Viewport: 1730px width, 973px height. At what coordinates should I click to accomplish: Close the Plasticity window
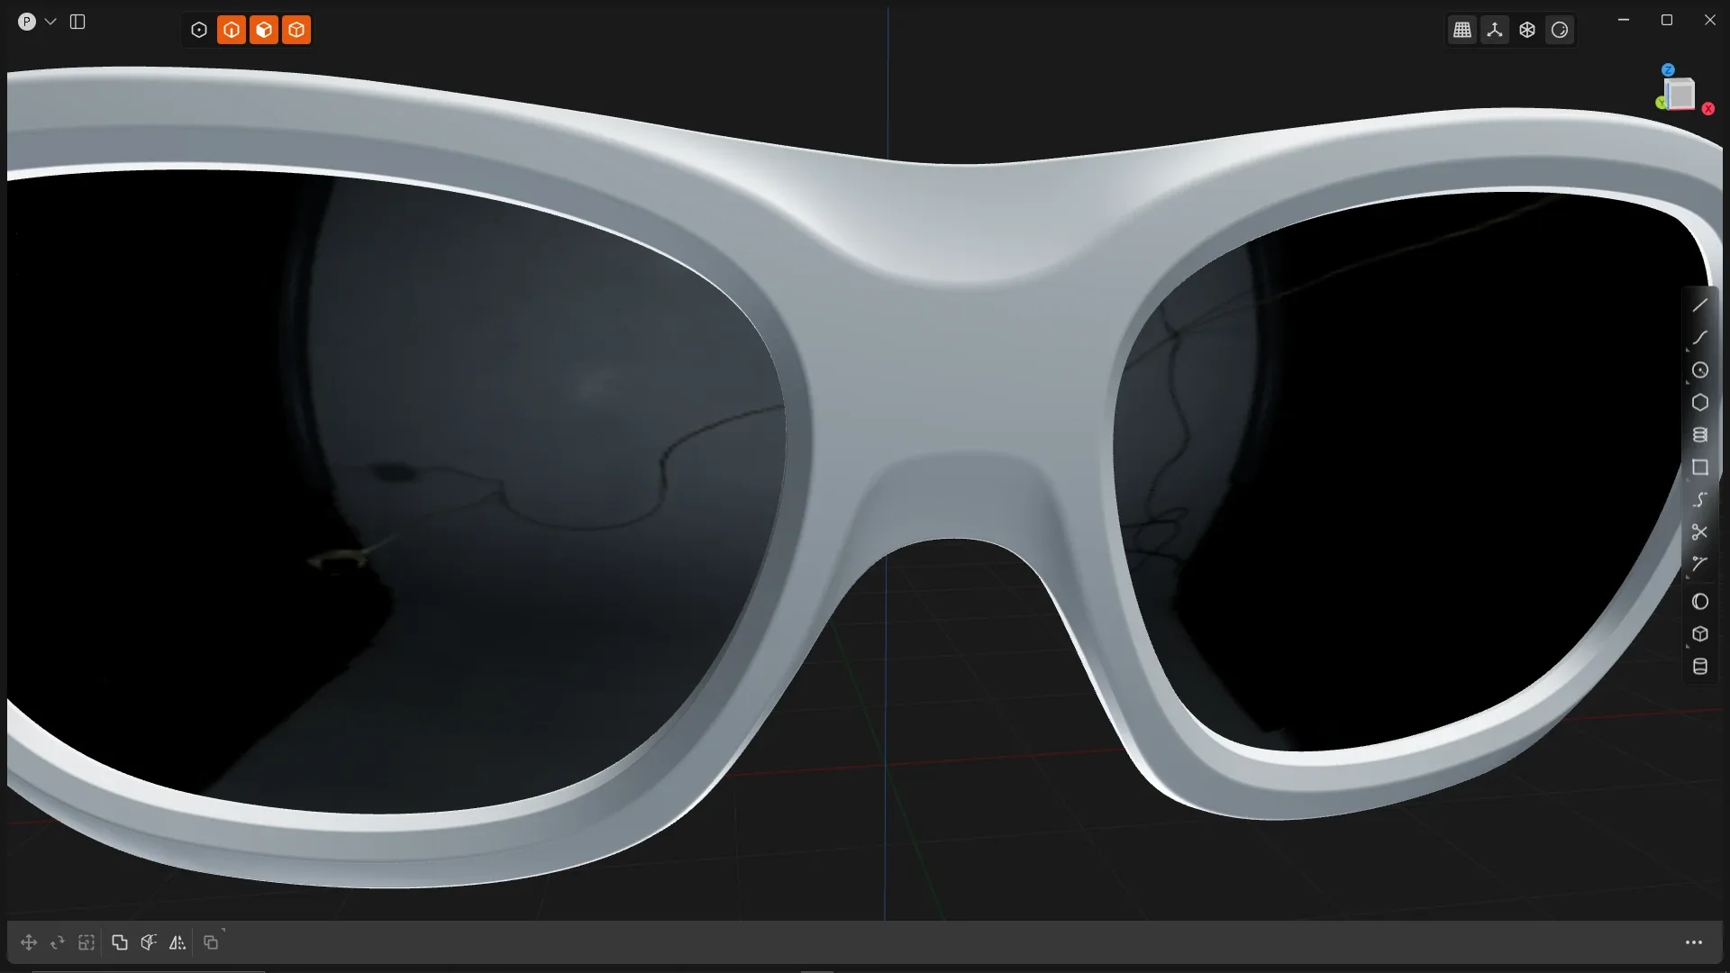[1710, 20]
